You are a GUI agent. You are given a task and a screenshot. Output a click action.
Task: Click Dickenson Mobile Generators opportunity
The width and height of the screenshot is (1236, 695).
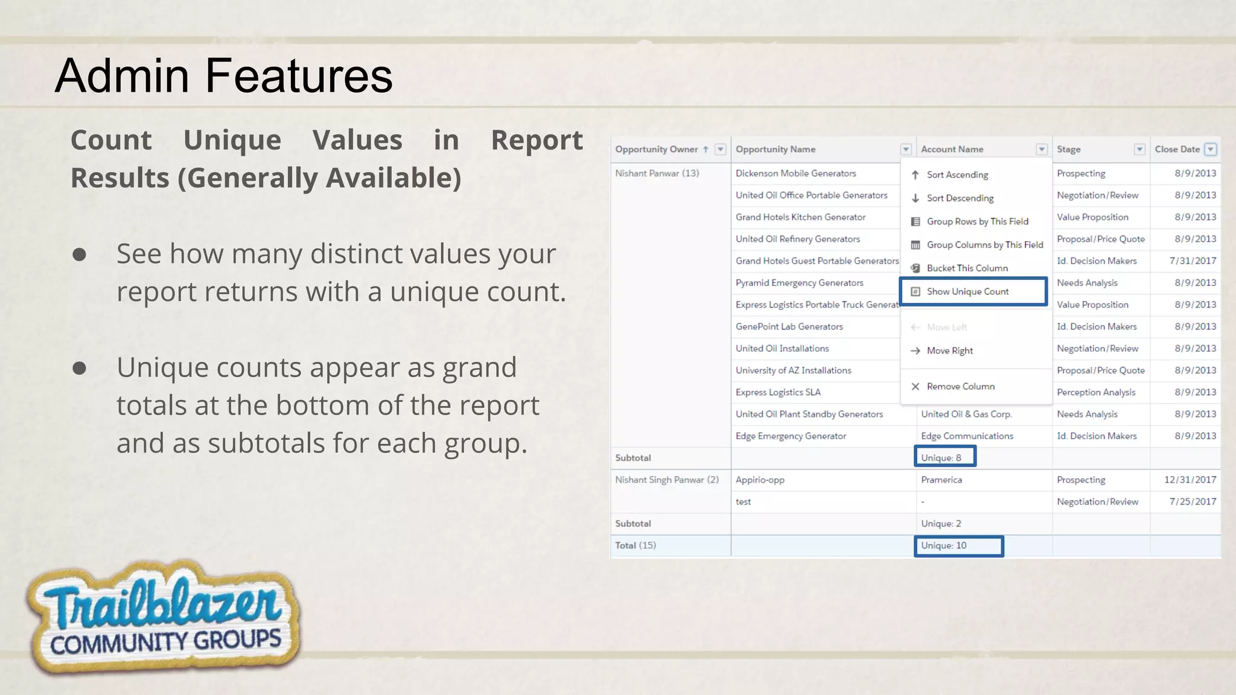point(796,173)
